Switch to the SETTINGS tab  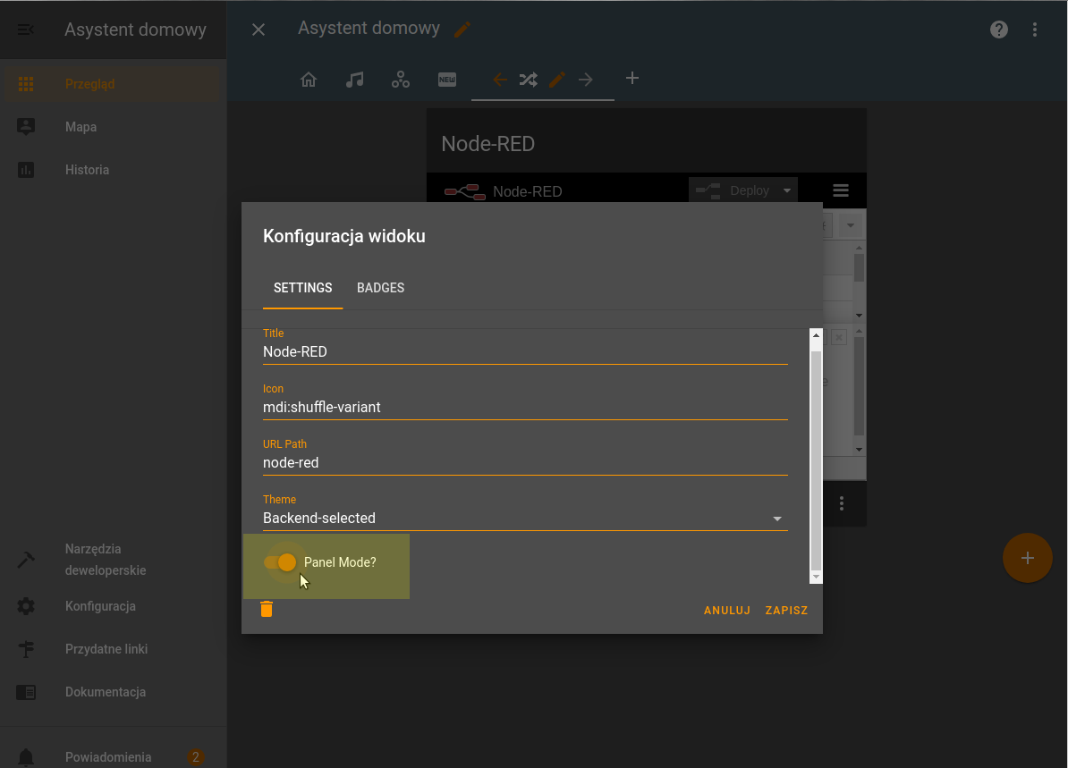303,287
